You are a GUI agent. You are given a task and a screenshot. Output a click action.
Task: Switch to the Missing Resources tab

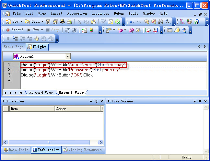coord(83,150)
